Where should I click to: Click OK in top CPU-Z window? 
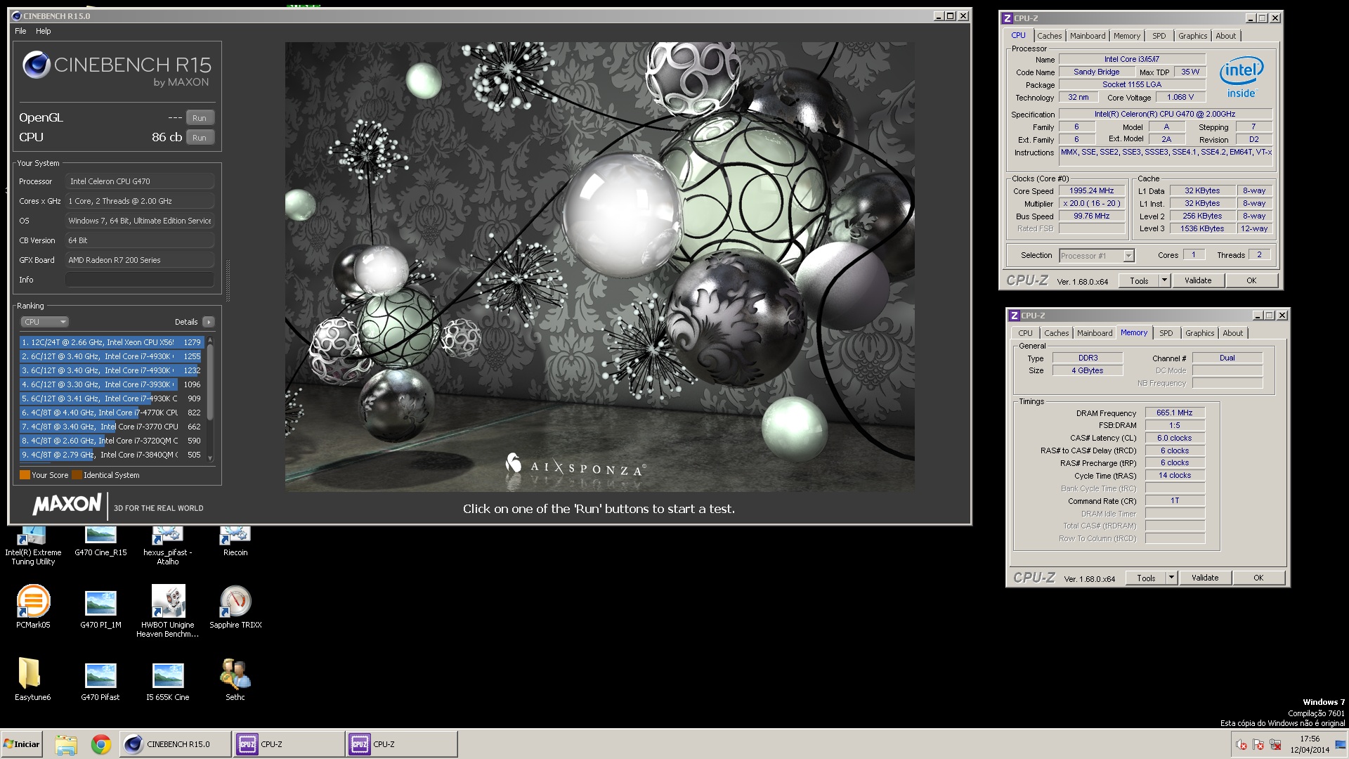pyautogui.click(x=1251, y=280)
